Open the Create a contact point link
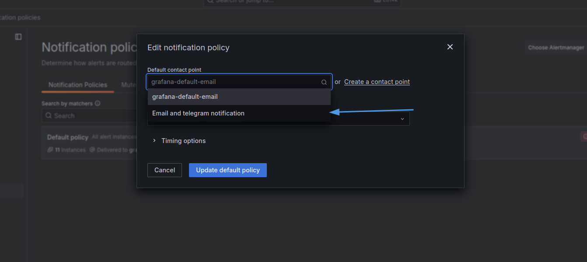The image size is (587, 262). pos(377,82)
